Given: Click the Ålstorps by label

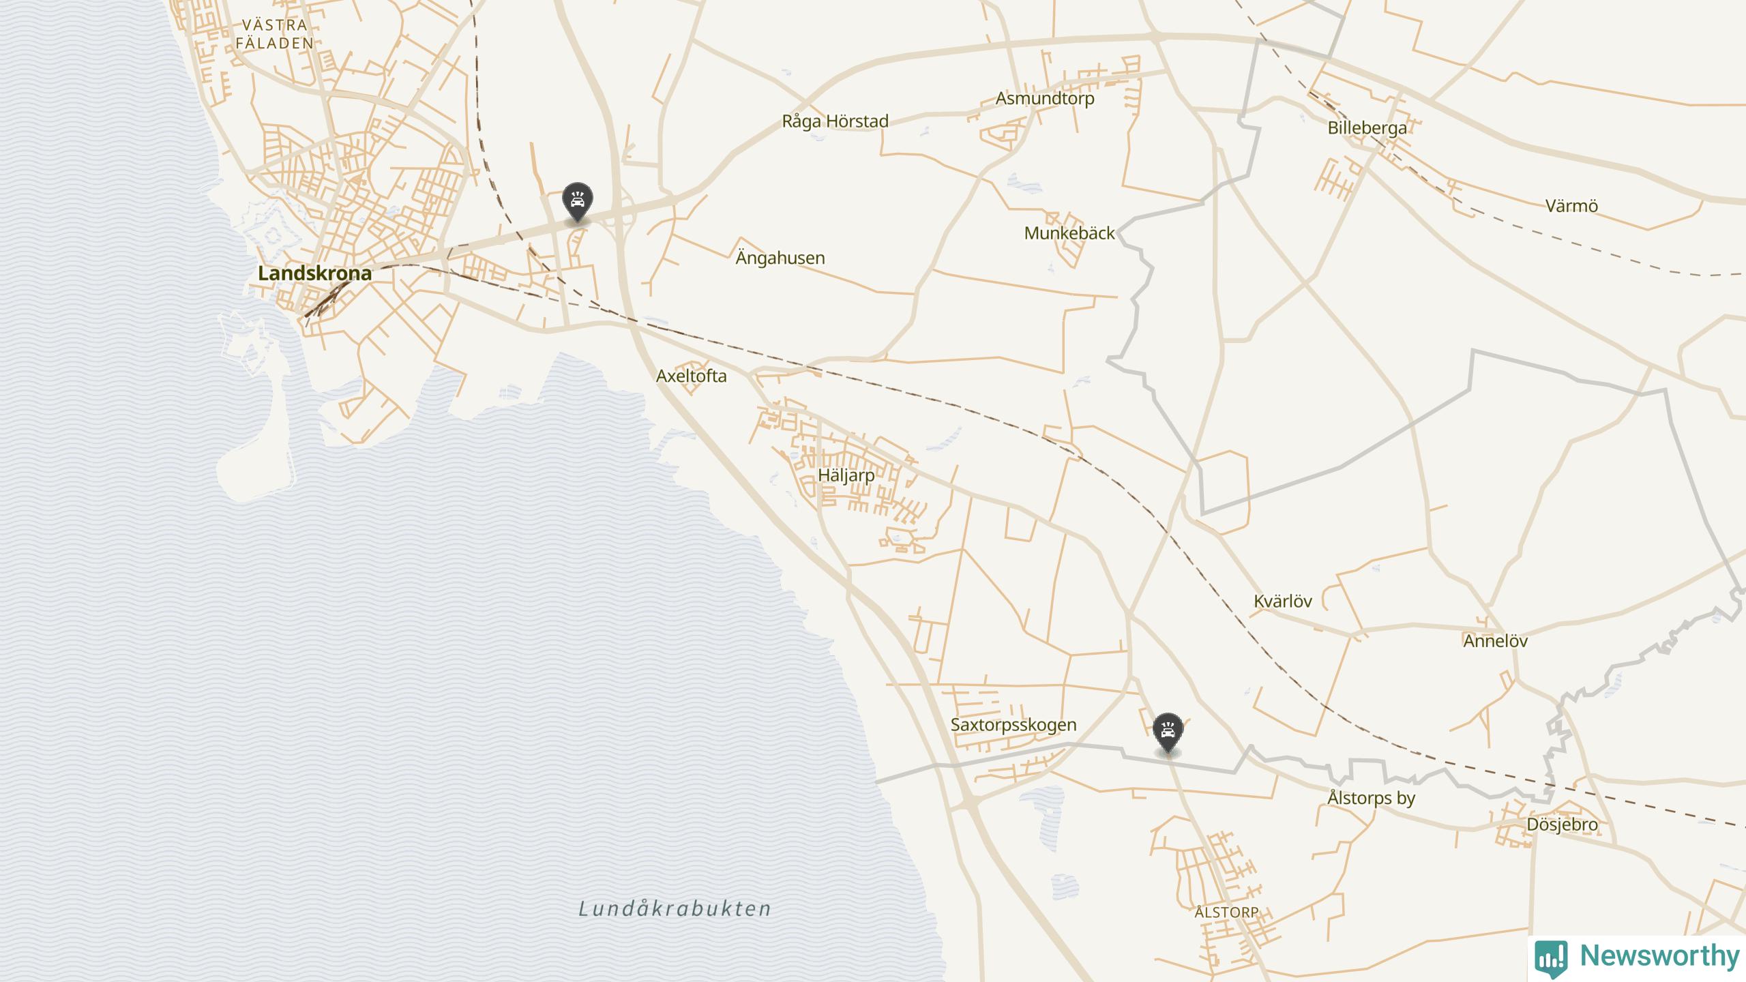Looking at the screenshot, I should (1371, 798).
